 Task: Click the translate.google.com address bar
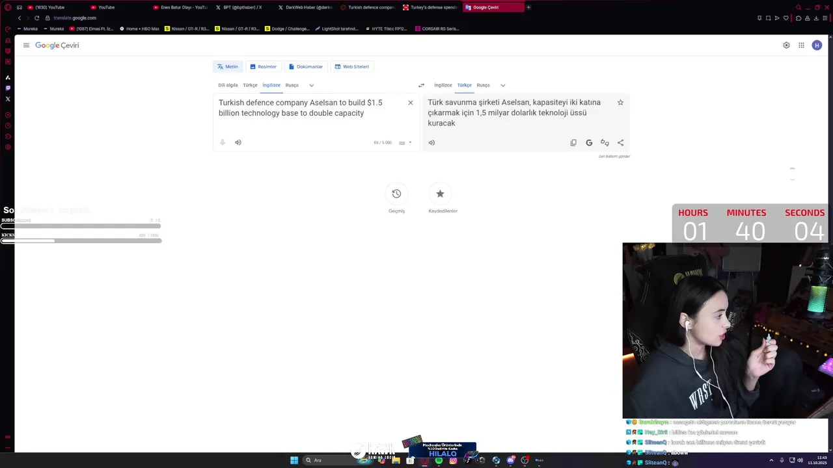[75, 18]
